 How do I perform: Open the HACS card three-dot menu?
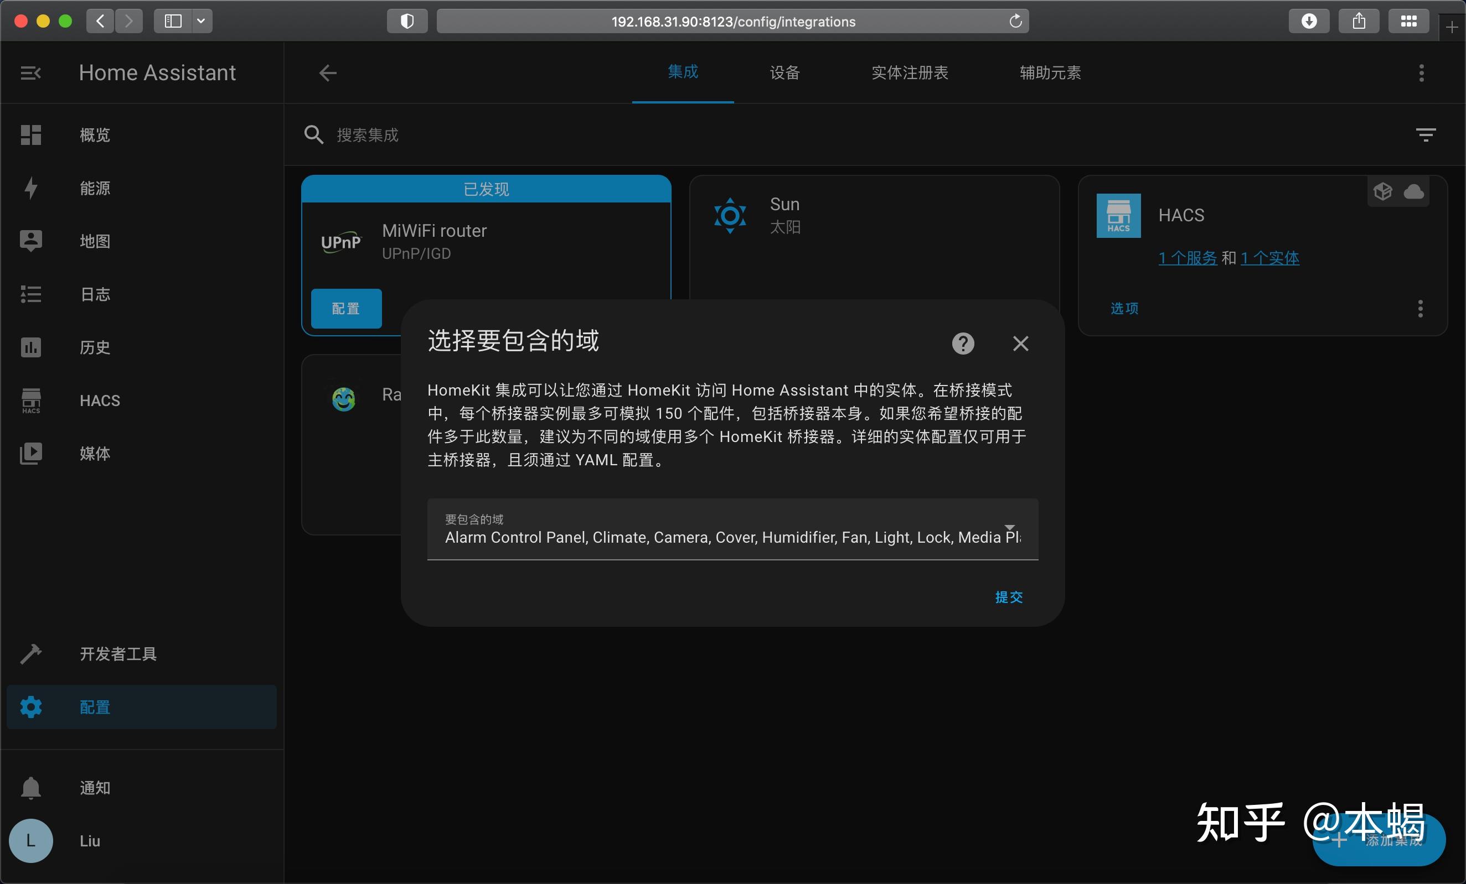(1420, 309)
